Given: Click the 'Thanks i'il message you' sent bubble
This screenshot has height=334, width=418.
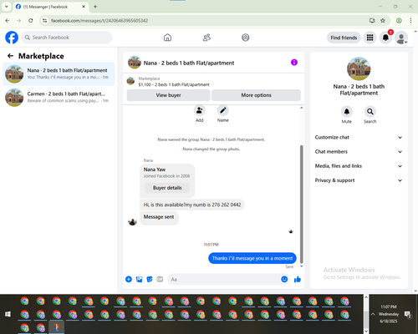Looking at the screenshot, I should point(252,258).
